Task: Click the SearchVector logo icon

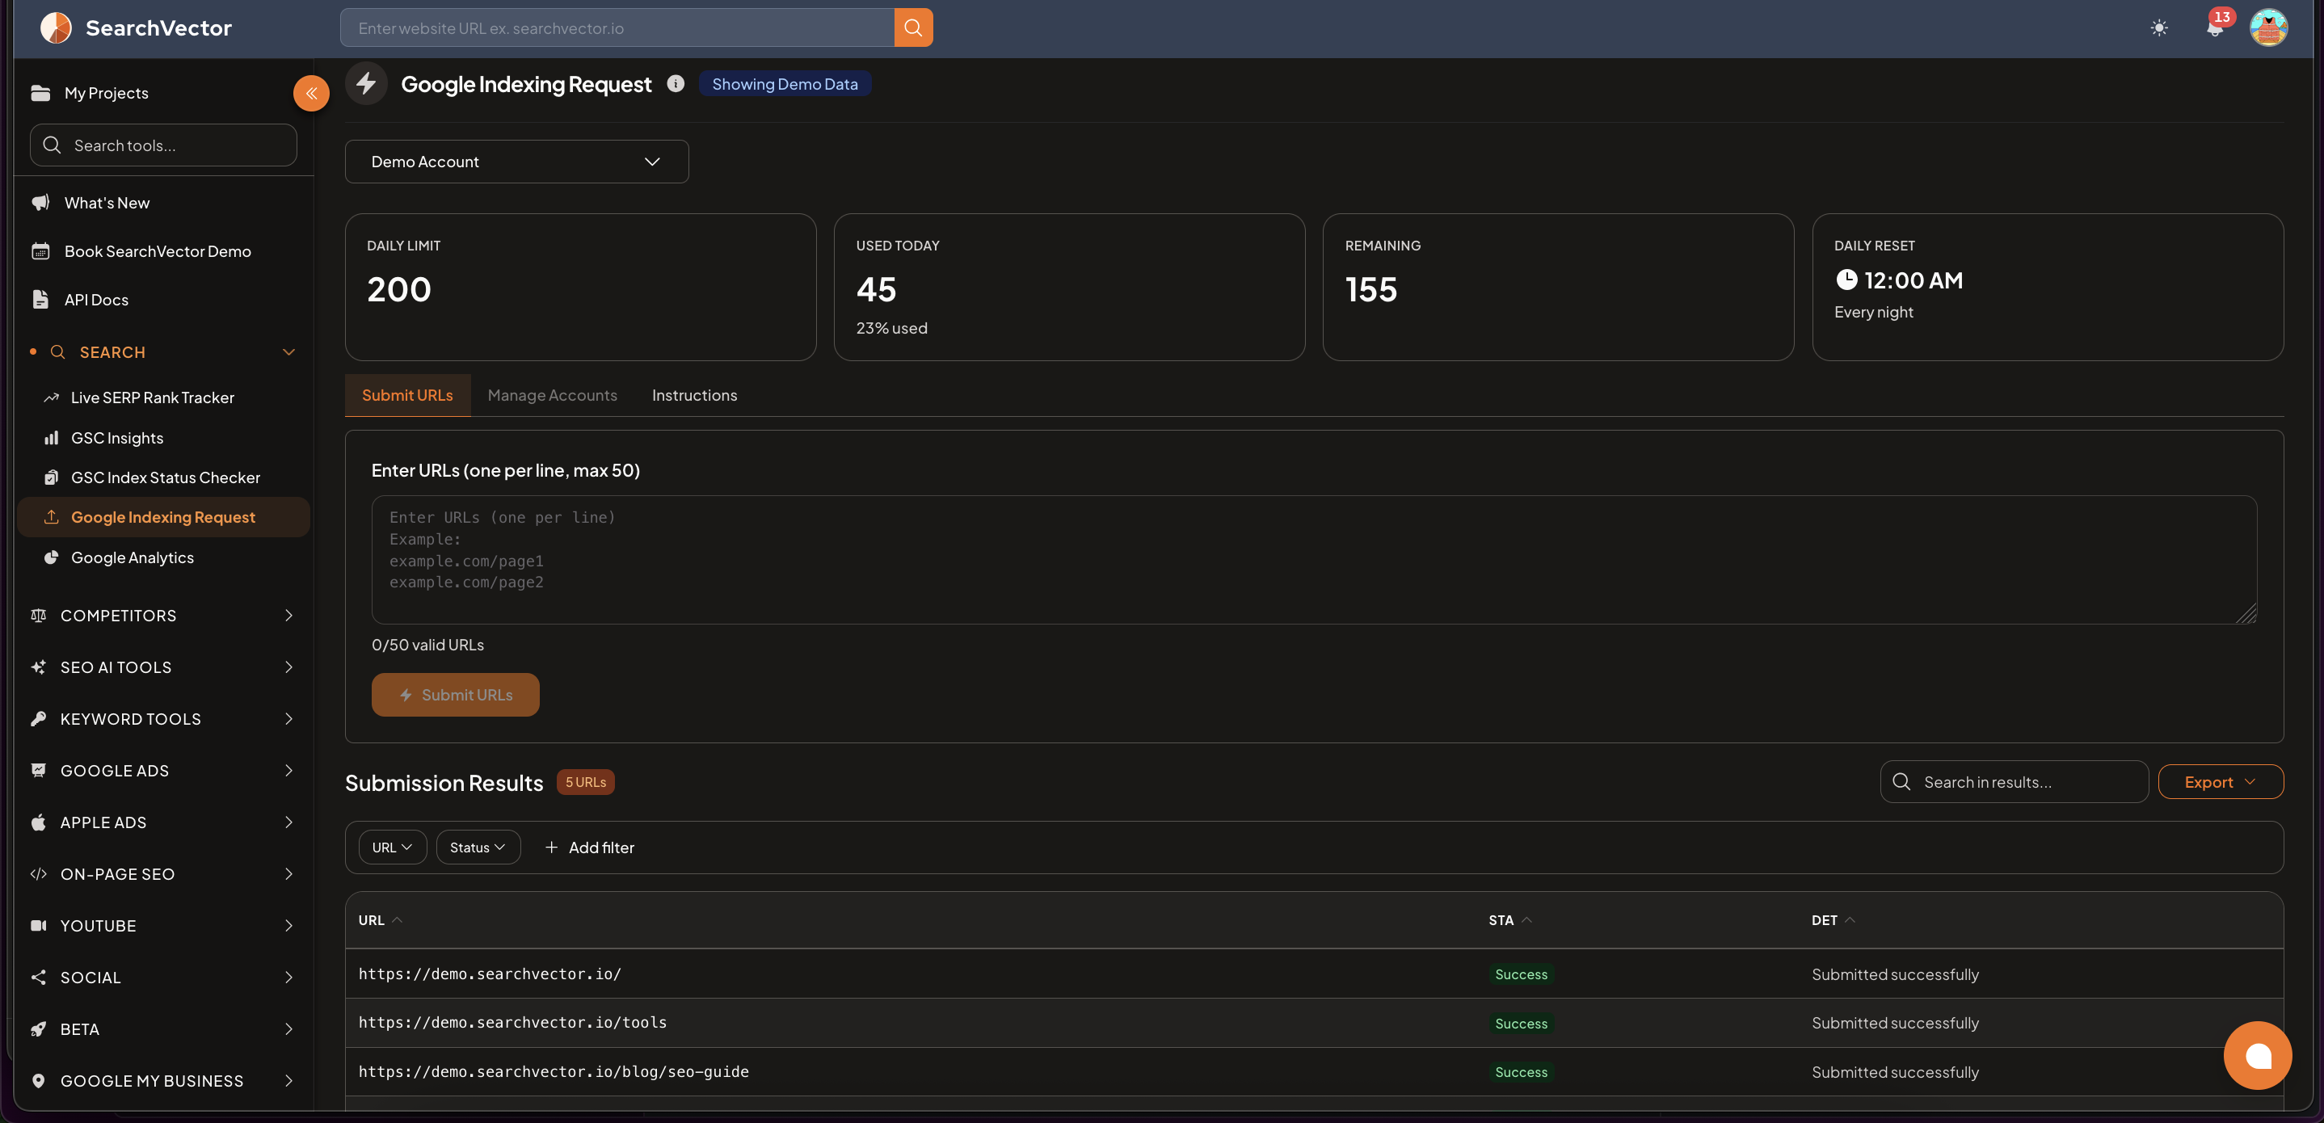Action: [x=56, y=28]
